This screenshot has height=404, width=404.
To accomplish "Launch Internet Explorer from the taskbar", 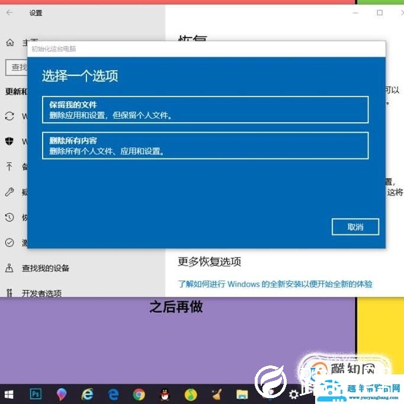I will click(87, 394).
